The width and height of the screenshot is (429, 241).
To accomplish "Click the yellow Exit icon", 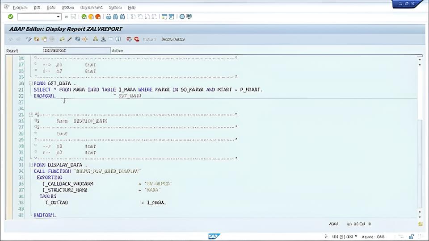I will pyautogui.click(x=91, y=17).
